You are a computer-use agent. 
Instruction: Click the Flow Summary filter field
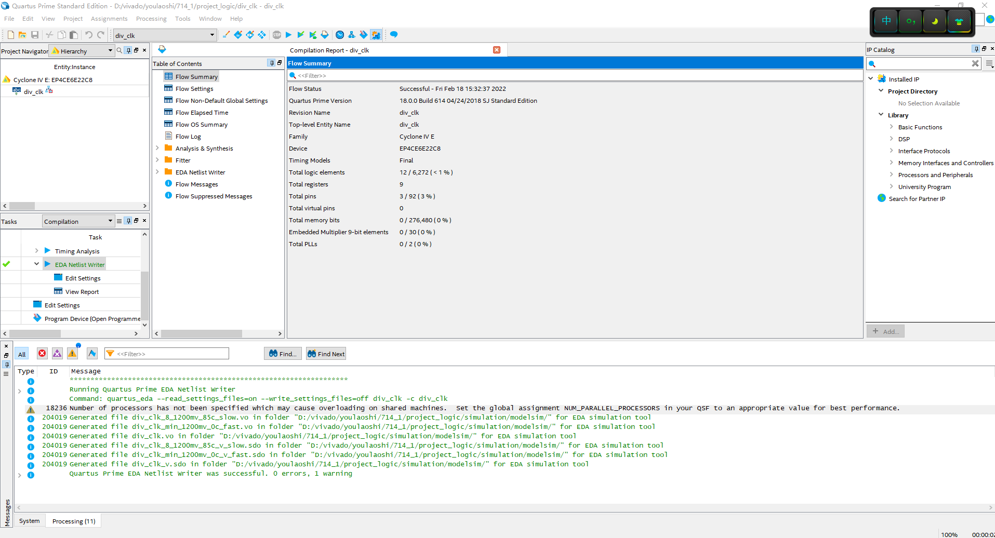pyautogui.click(x=575, y=75)
